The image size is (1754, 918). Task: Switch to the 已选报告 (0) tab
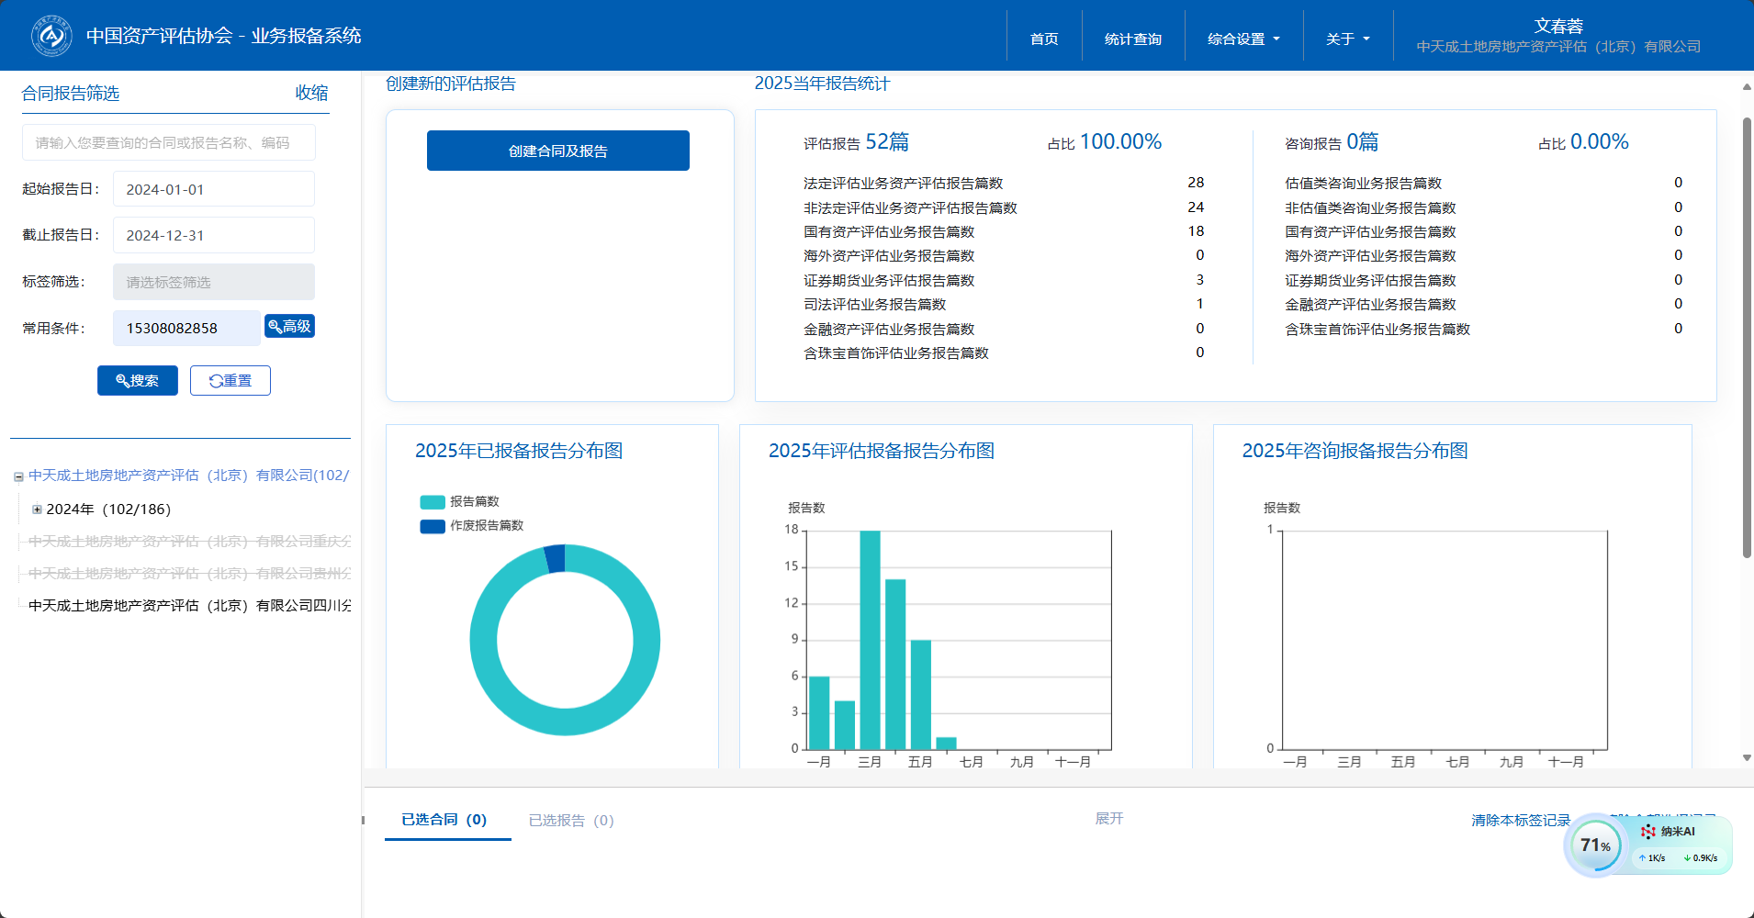coord(570,821)
